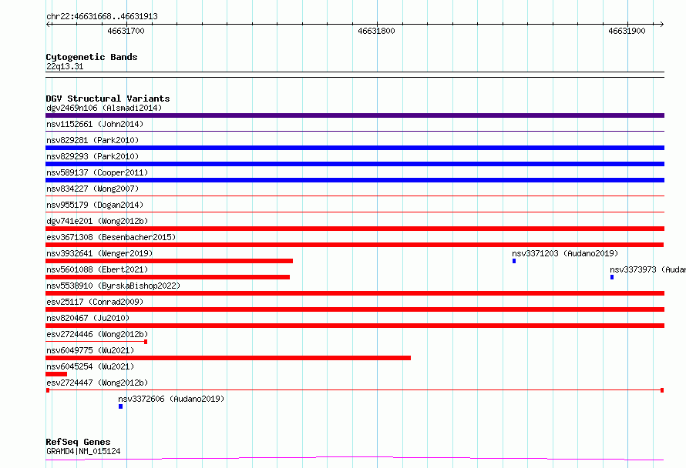
Task: Click the 46631900 ruler position label
Action: tap(627, 31)
